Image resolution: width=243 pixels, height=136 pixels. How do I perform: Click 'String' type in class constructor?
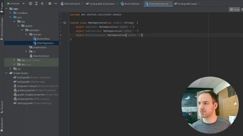[129, 23]
